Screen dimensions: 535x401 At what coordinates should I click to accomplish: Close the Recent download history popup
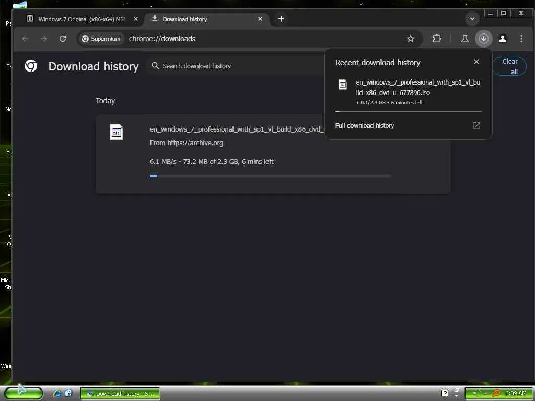tap(476, 62)
